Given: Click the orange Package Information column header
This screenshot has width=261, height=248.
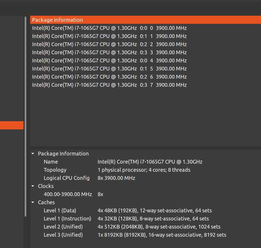Looking at the screenshot, I should tap(145, 20).
